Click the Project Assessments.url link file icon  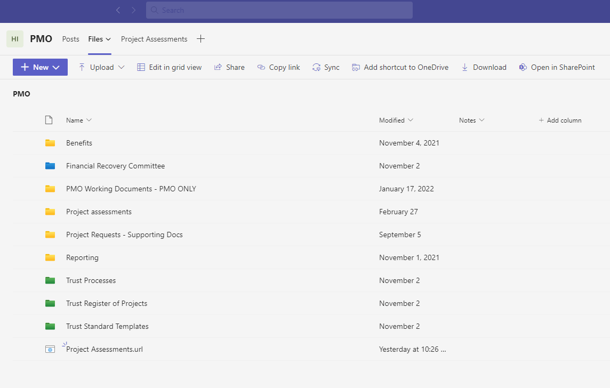pos(50,349)
